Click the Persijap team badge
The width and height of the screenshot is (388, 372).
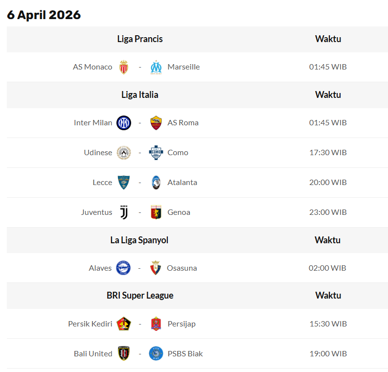156,324
